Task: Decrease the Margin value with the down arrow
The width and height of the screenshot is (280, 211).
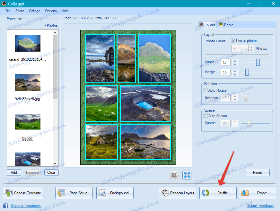Action: (235, 74)
